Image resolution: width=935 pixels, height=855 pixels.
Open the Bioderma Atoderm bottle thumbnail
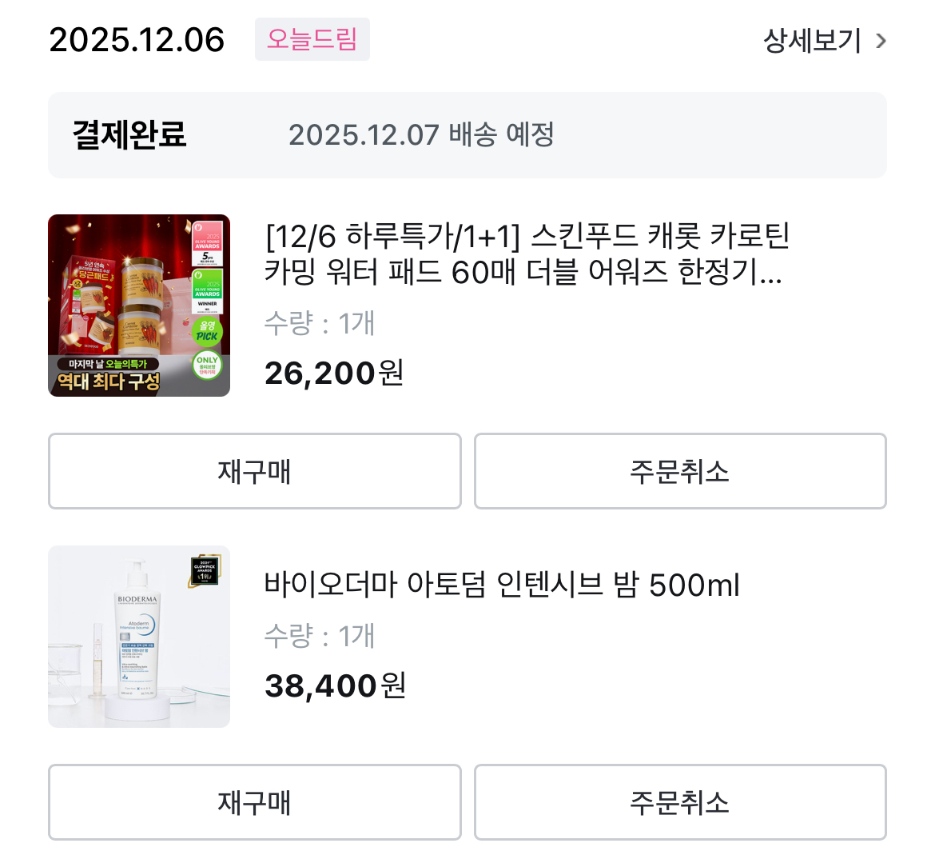tap(139, 637)
